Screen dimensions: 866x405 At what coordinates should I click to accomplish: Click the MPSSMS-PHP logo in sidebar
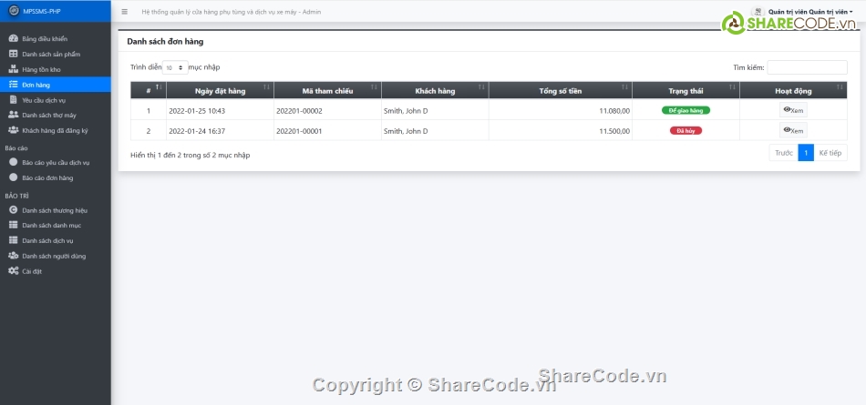click(13, 12)
